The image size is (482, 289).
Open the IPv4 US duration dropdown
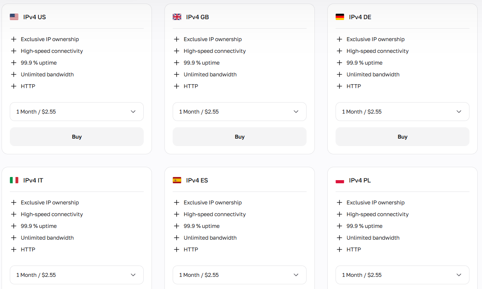[x=77, y=112]
